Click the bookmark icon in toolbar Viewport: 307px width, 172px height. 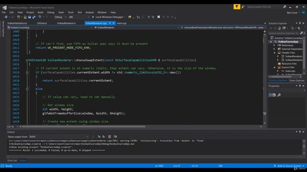pos(159,17)
